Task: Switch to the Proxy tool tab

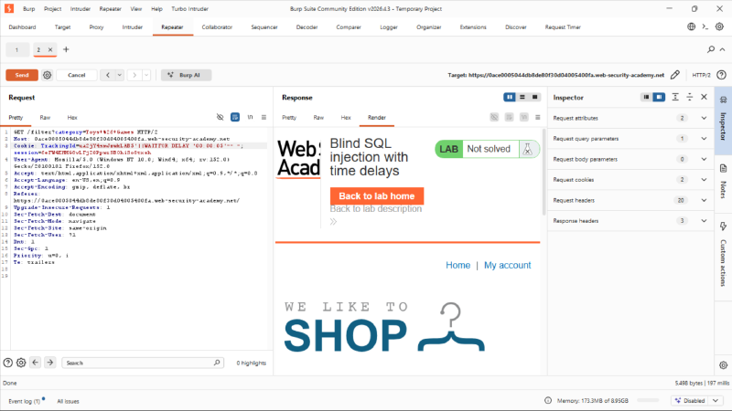Action: (96, 27)
